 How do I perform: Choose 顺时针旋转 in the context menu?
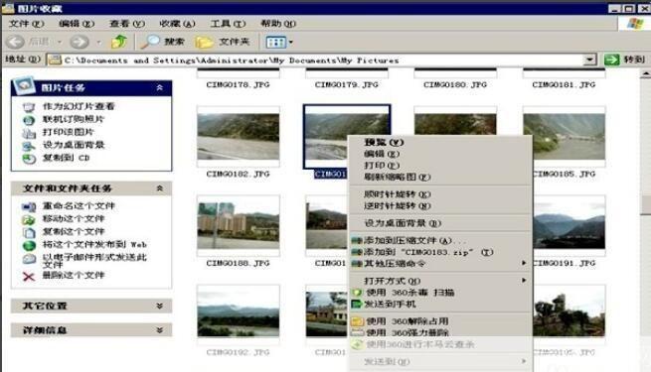(x=440, y=194)
